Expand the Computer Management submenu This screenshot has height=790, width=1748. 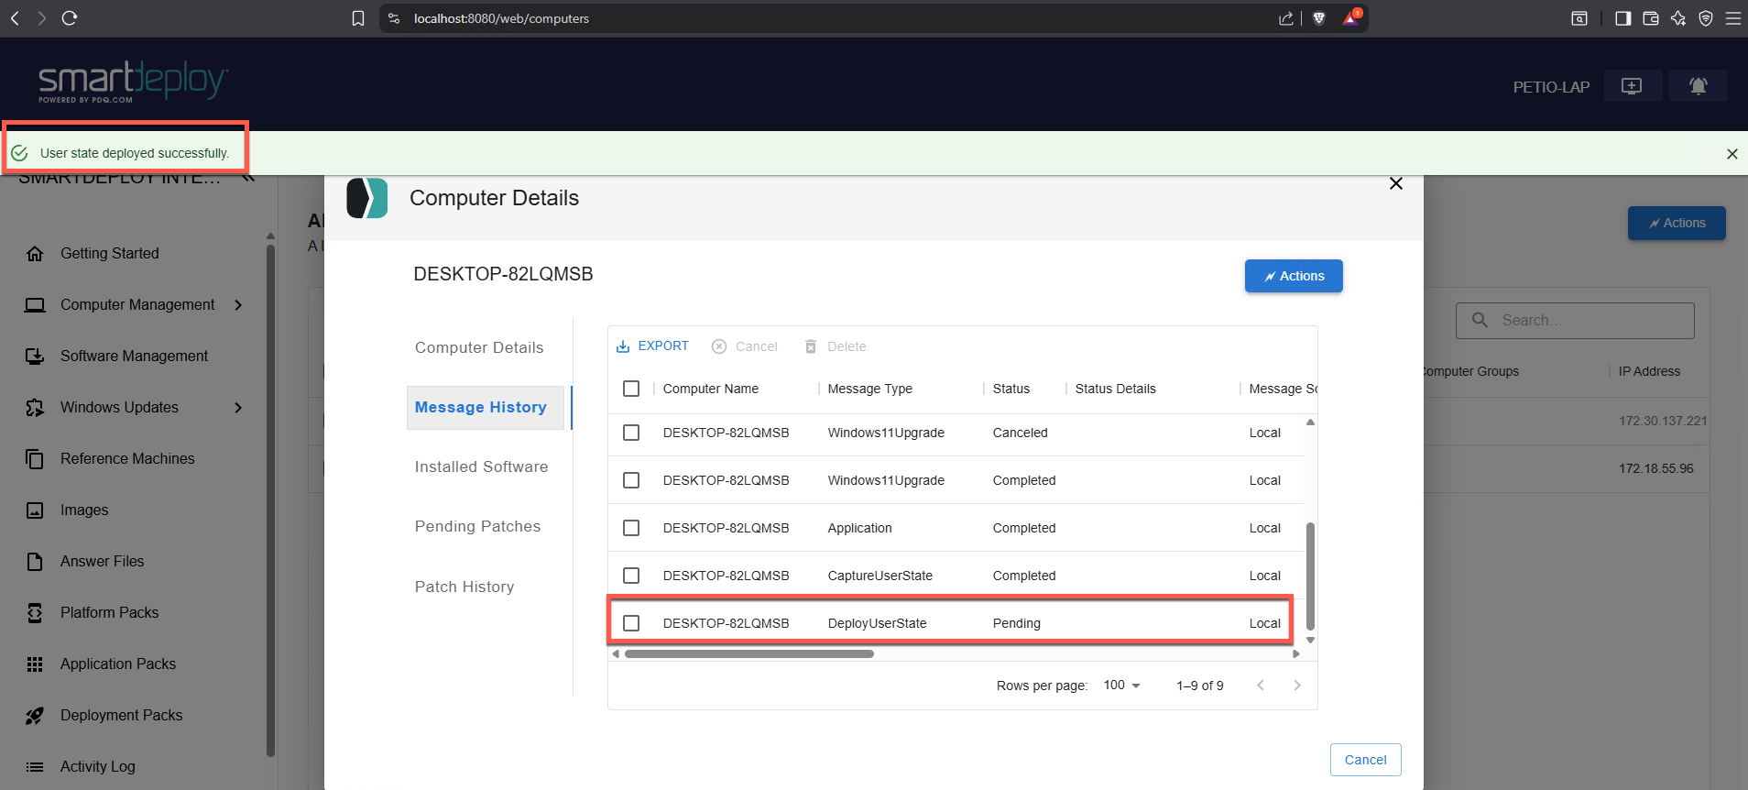238,305
